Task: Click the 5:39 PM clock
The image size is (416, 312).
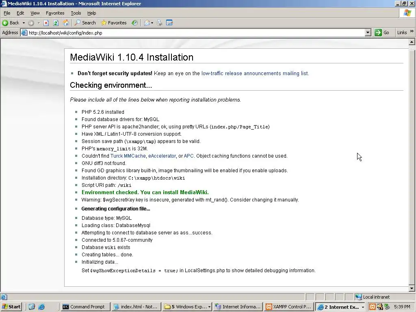Action: coord(402,307)
